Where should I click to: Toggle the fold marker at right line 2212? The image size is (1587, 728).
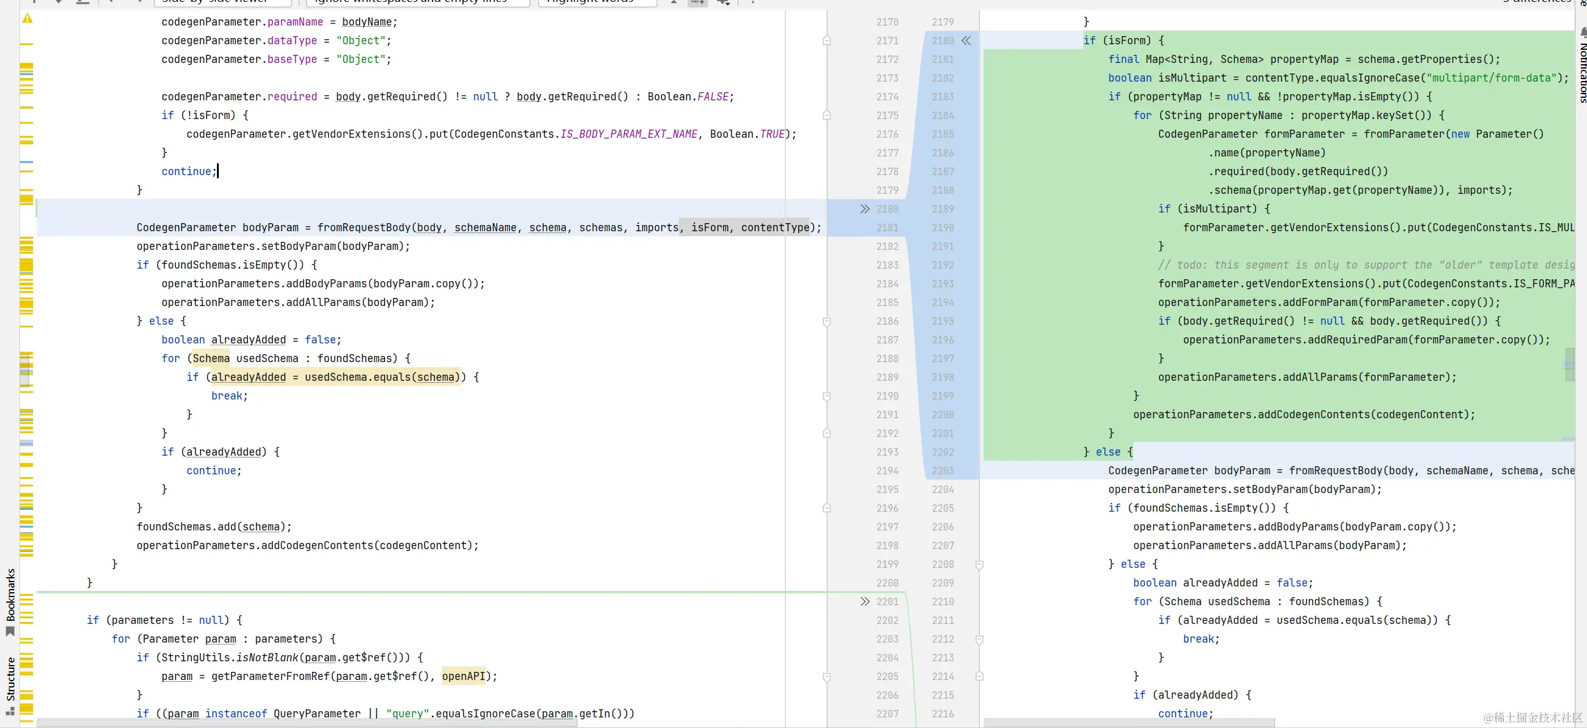(979, 639)
